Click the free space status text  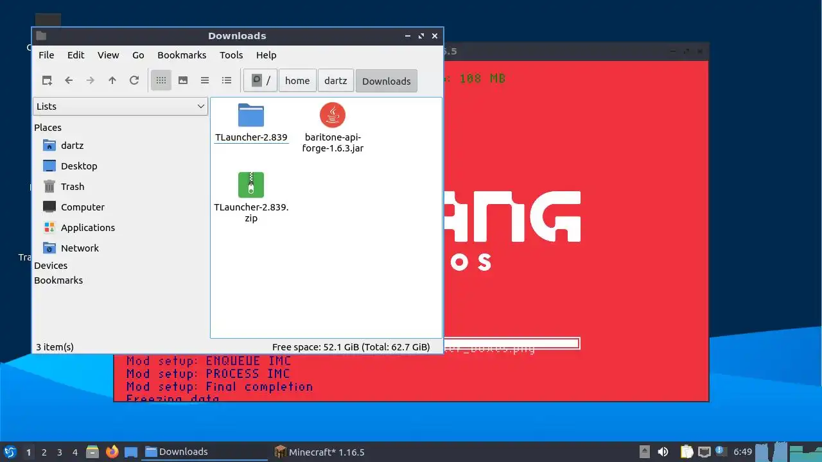351,347
